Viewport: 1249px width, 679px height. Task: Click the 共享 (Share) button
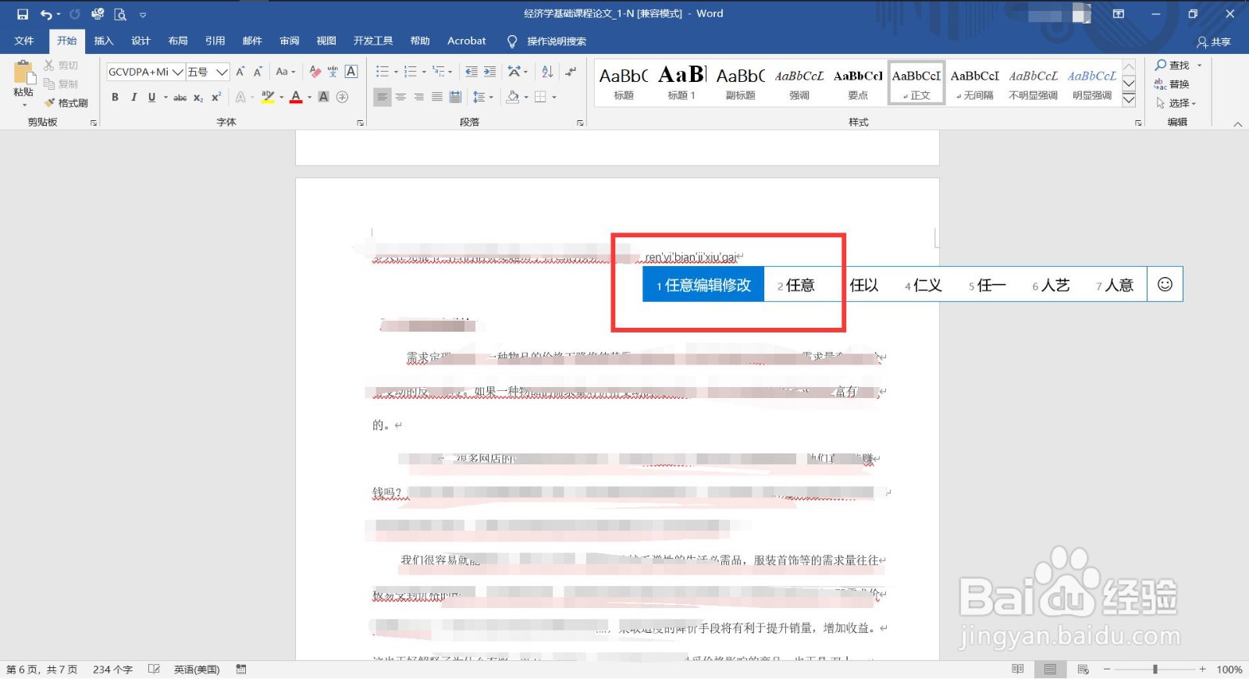(1215, 42)
